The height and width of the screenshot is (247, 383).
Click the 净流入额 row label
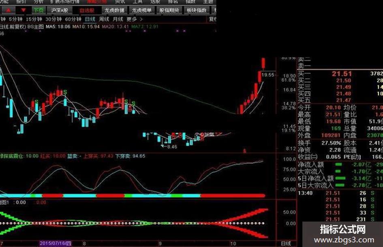click(x=311, y=165)
